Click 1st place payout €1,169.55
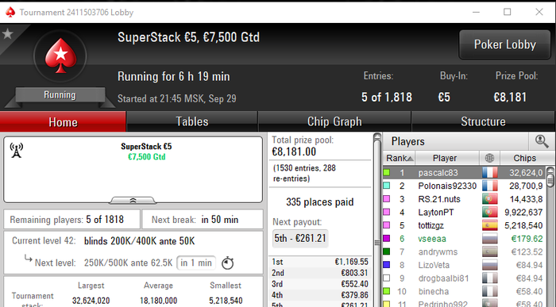Screen dimensions: 556x307 coord(320,262)
